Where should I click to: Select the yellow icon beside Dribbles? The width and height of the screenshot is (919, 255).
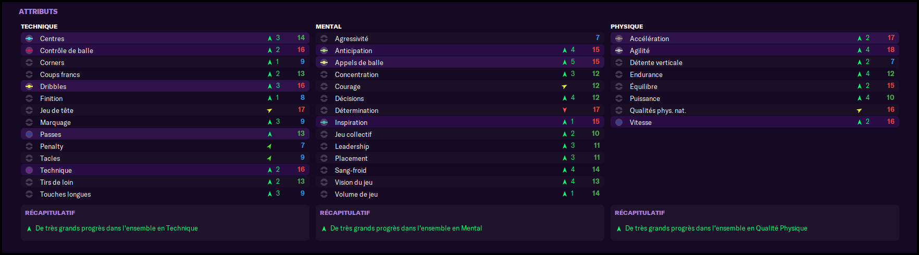tap(29, 86)
